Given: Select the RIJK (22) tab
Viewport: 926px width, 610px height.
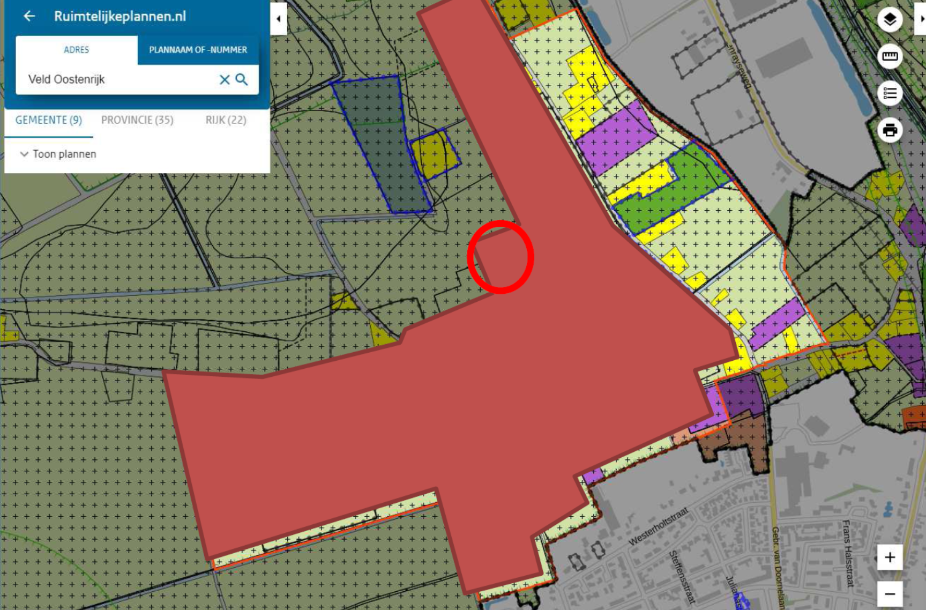Looking at the screenshot, I should 226,120.
